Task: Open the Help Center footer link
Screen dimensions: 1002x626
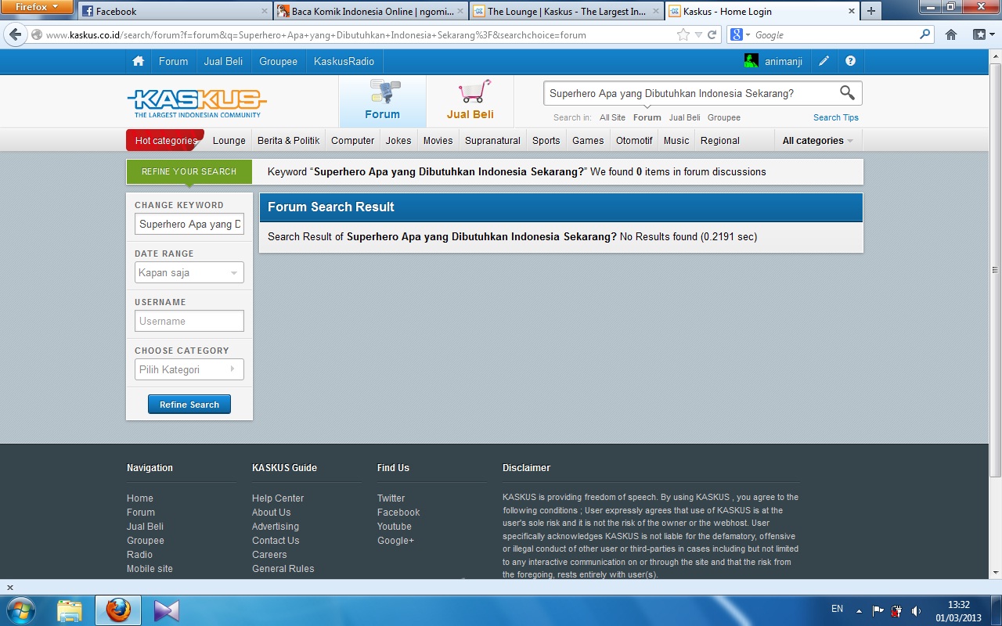Action: pyautogui.click(x=278, y=498)
